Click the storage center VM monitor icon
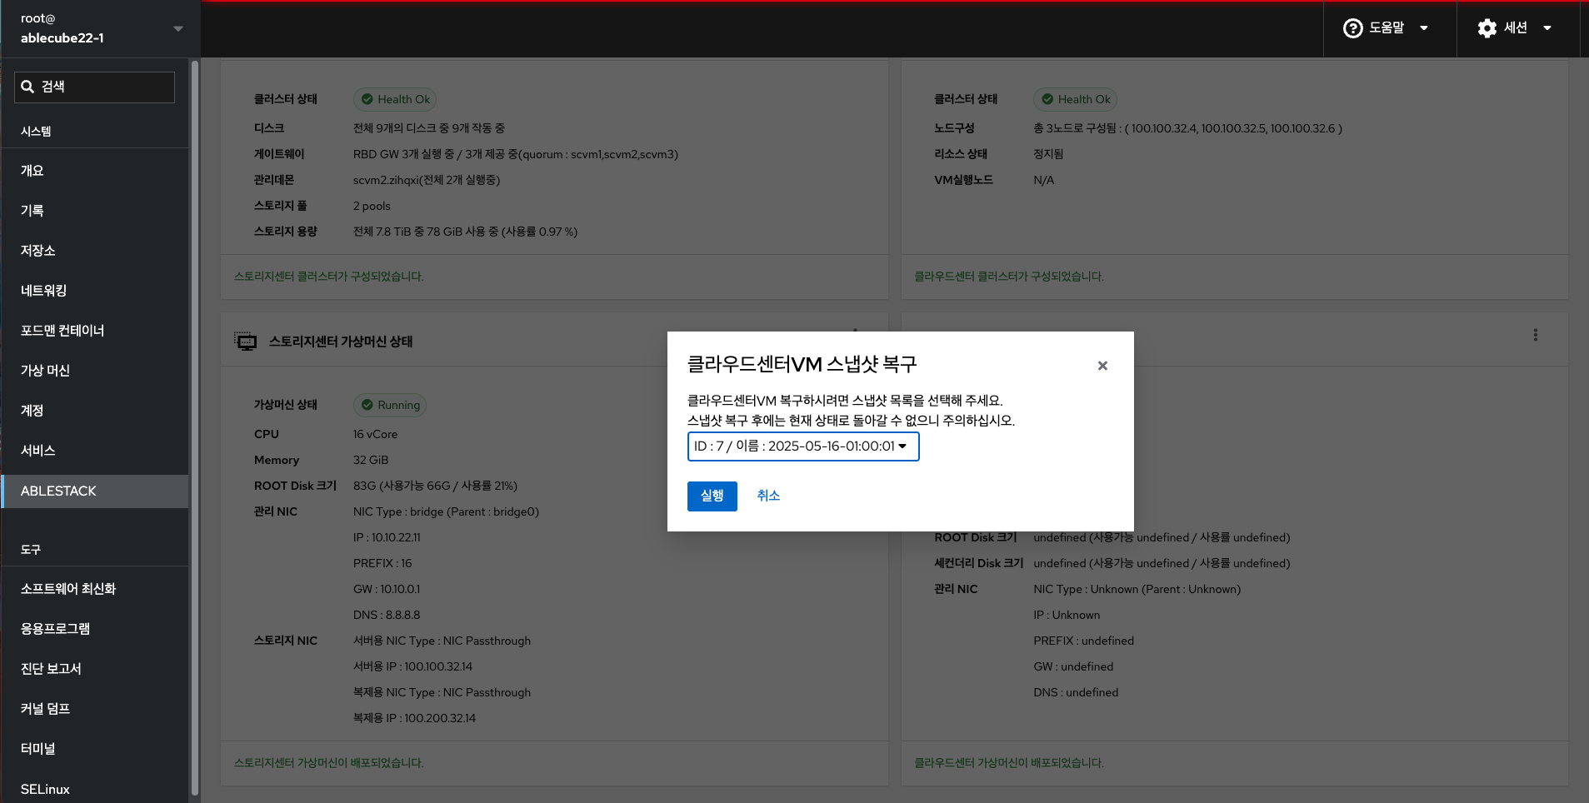 [246, 342]
